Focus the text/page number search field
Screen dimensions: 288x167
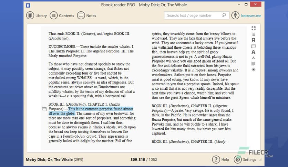[196, 16]
